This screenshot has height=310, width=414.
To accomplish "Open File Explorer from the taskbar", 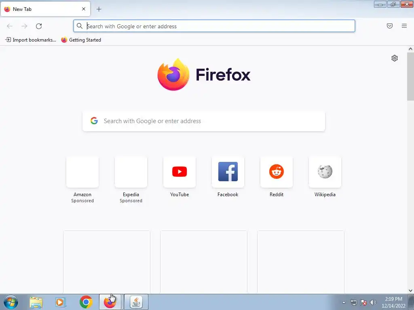I will (36, 302).
